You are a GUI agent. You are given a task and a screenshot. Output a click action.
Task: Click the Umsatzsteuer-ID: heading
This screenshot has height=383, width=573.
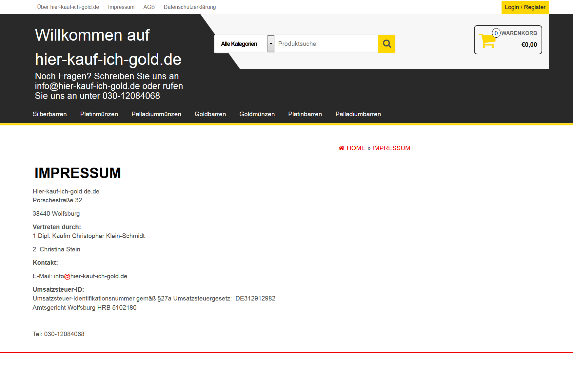click(x=58, y=289)
